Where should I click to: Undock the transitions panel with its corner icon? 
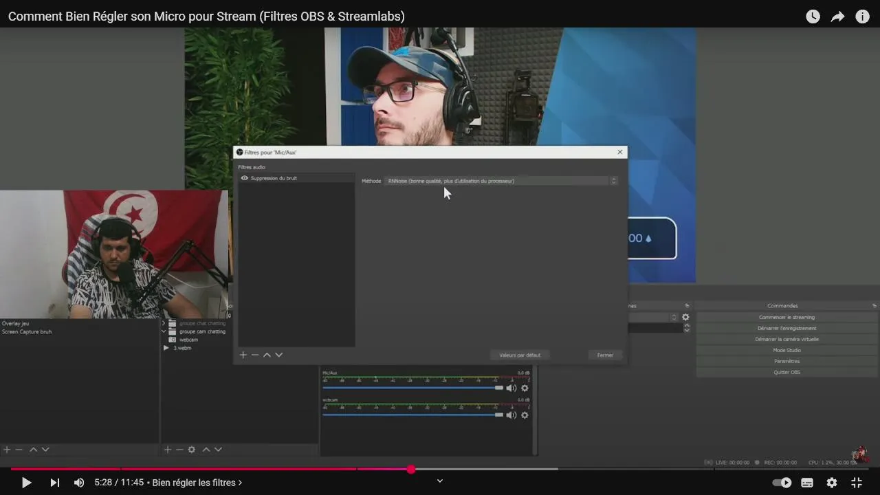tap(687, 306)
